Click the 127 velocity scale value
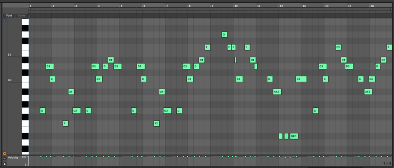 click(24, 157)
